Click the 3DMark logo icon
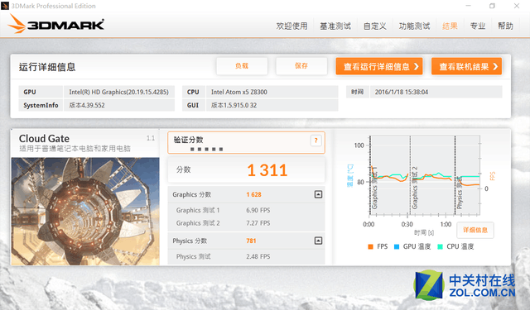530x310 pixels. (17, 24)
